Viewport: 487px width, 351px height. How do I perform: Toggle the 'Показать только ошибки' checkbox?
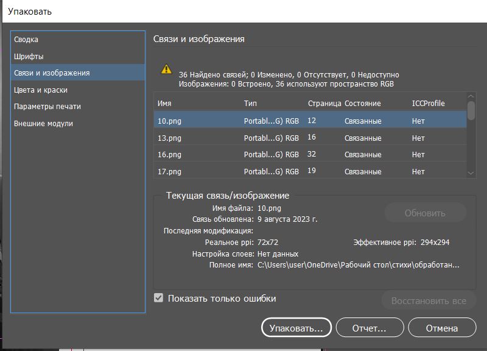[158, 298]
